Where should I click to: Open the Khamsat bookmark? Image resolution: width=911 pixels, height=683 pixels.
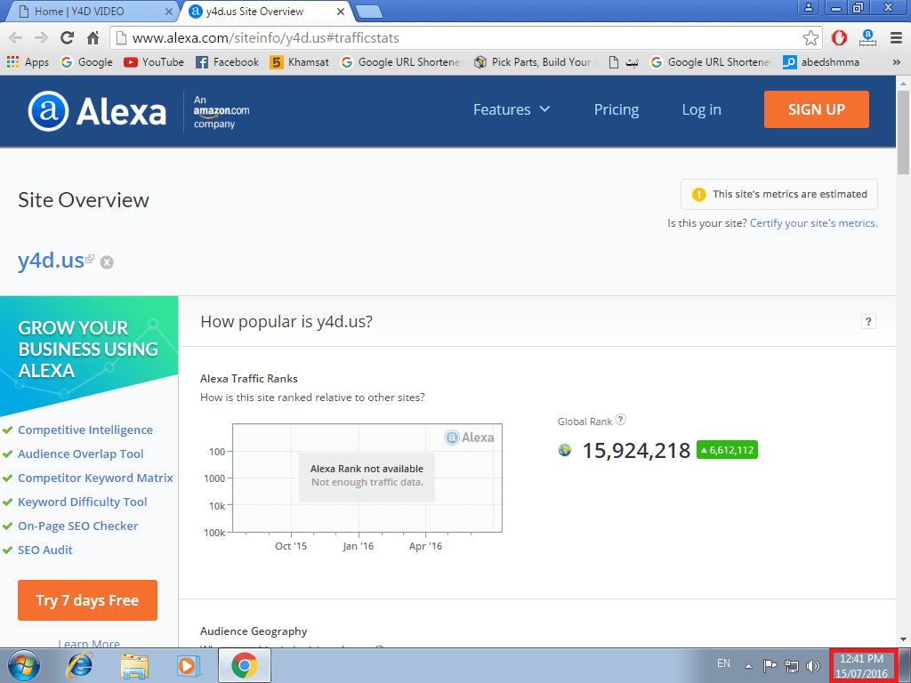click(x=300, y=62)
